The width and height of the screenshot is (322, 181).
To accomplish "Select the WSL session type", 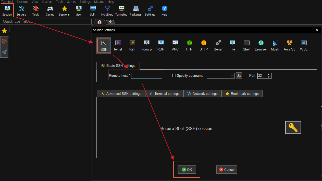I will pos(304,46).
